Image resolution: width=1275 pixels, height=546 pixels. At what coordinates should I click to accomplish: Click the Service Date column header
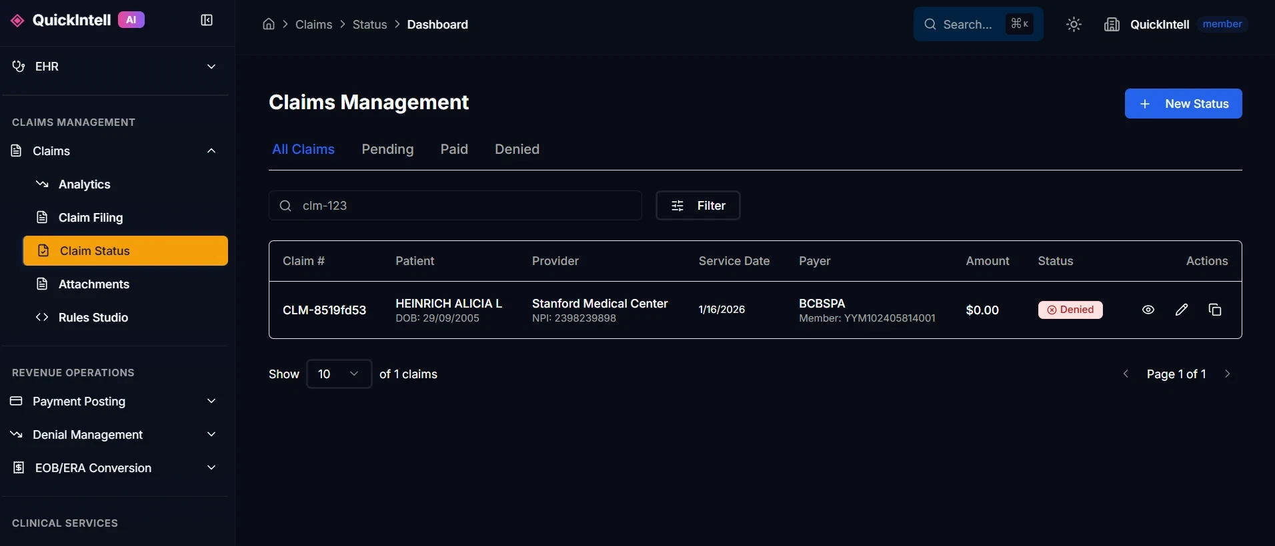[734, 261]
